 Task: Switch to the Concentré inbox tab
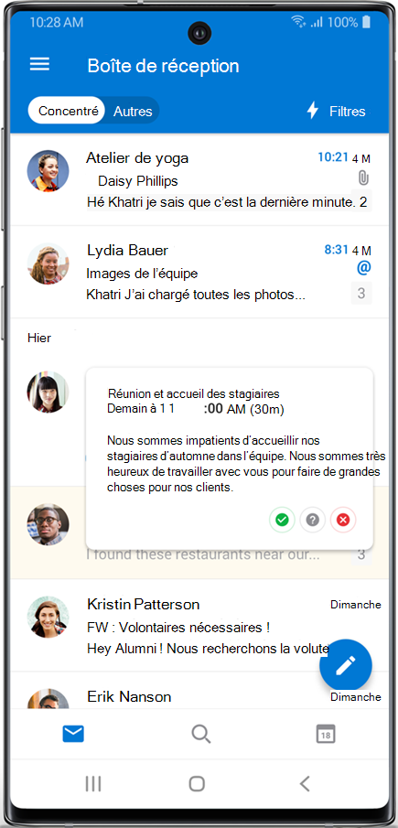click(x=68, y=111)
